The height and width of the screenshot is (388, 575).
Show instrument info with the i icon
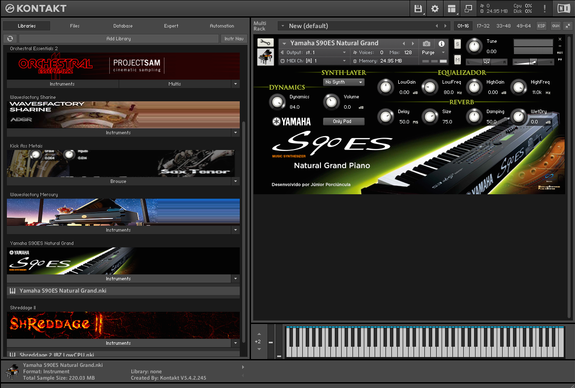[442, 44]
